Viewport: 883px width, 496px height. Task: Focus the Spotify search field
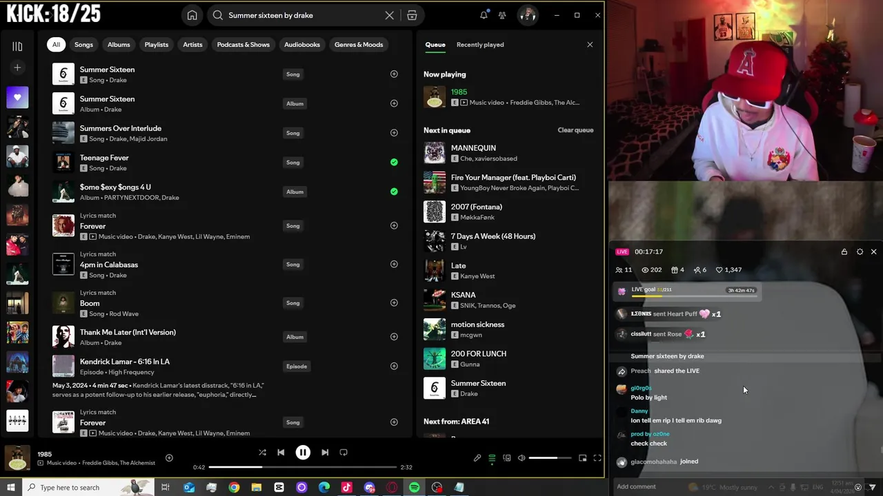click(x=304, y=15)
